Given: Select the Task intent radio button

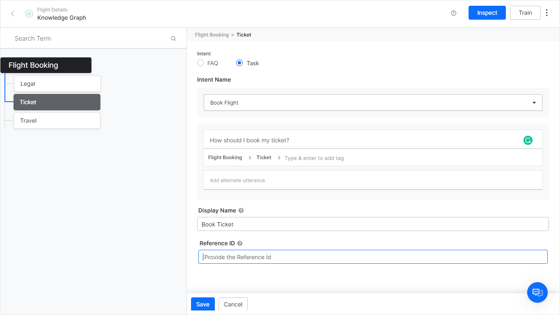Looking at the screenshot, I should pyautogui.click(x=239, y=63).
